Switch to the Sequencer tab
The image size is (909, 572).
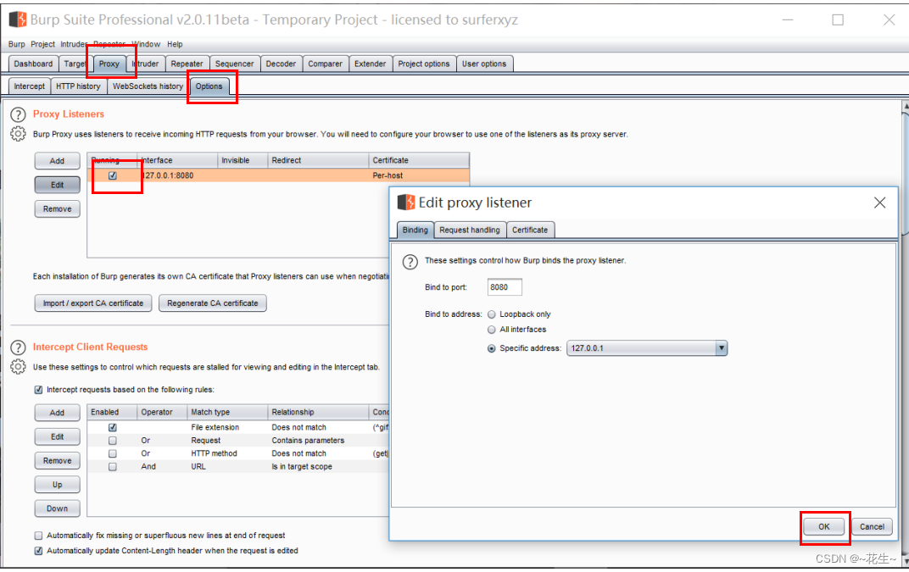pos(234,64)
